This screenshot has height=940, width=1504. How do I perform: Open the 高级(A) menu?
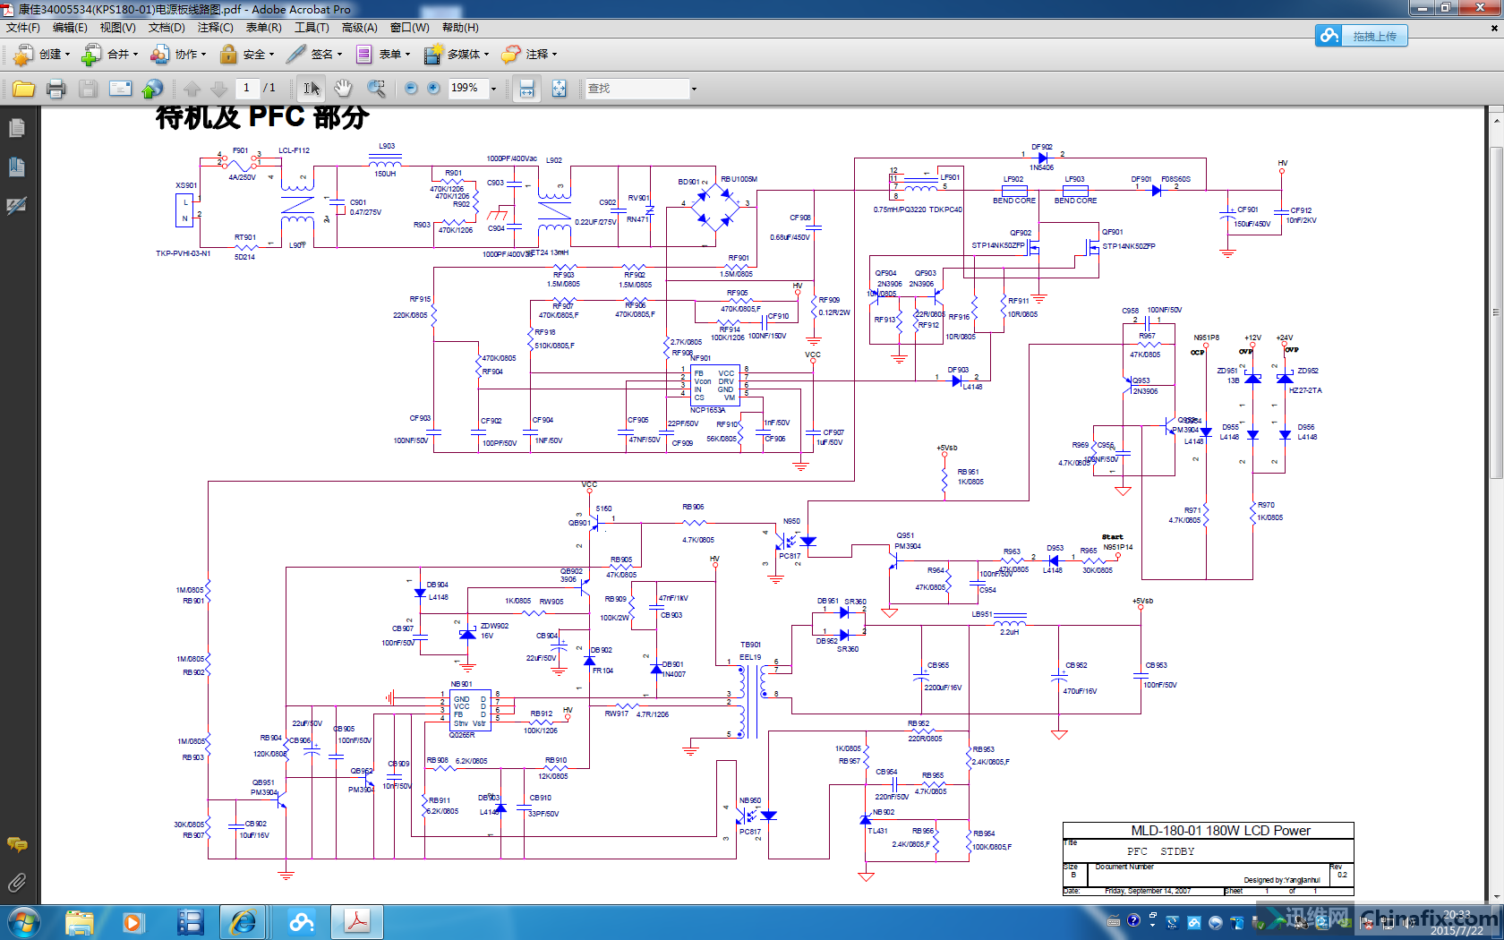click(359, 28)
